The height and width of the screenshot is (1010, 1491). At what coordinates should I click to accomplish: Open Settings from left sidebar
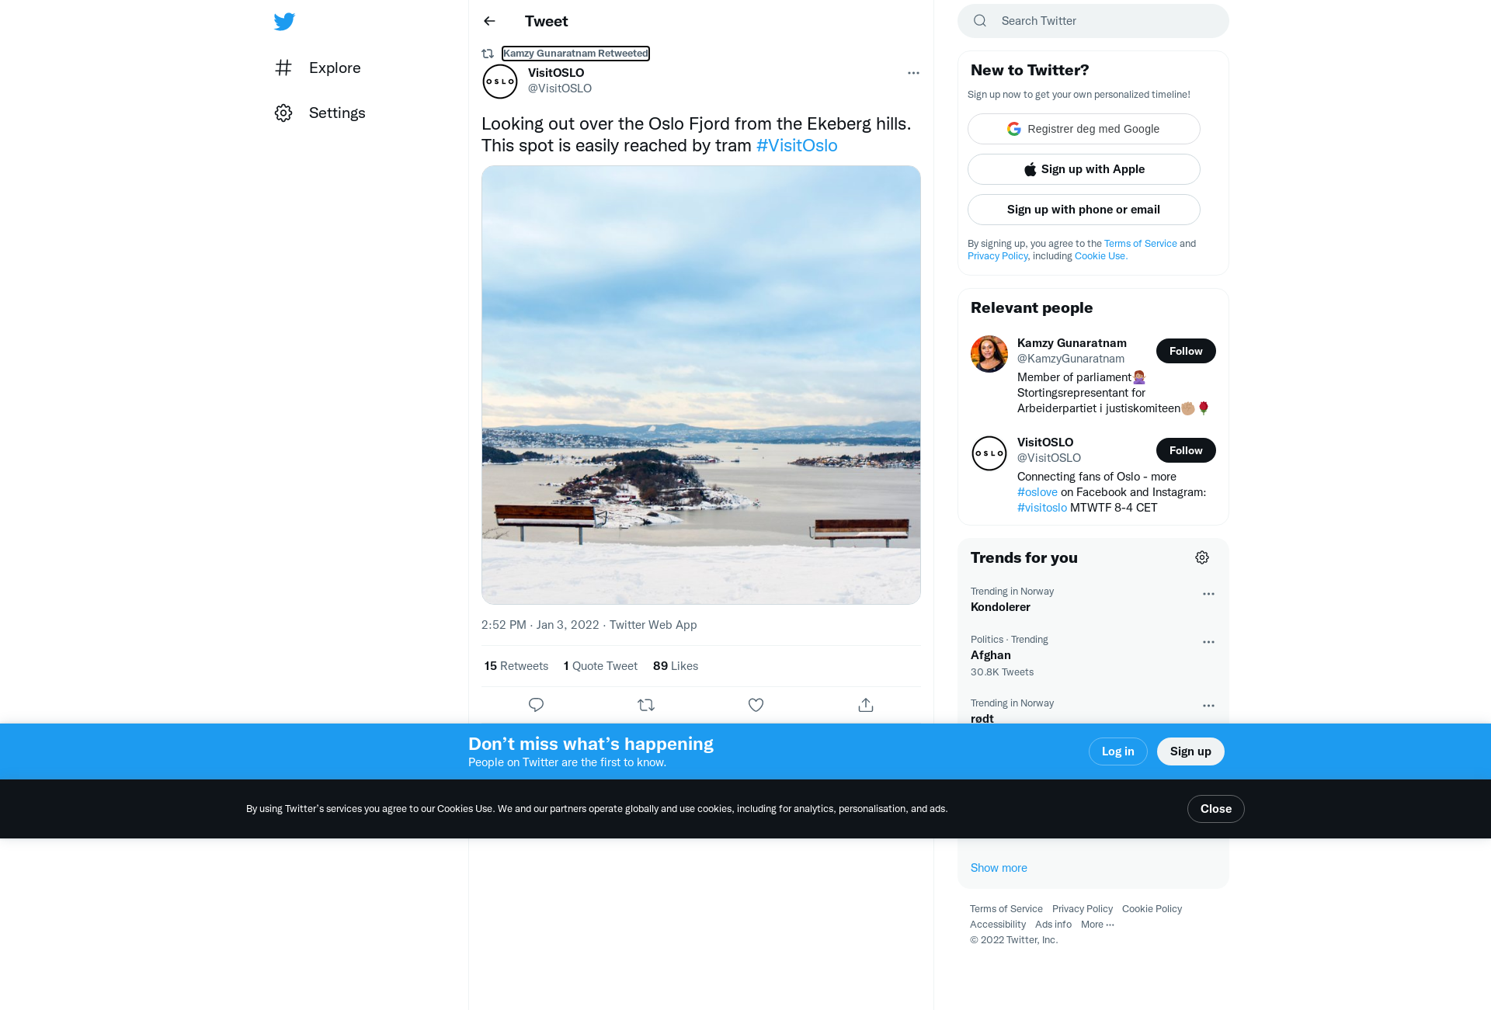[x=320, y=113]
